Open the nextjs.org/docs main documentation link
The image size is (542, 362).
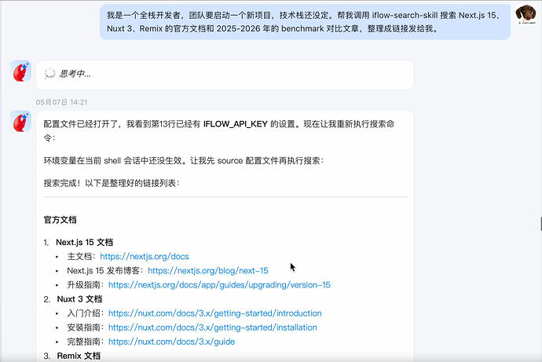[145, 256]
